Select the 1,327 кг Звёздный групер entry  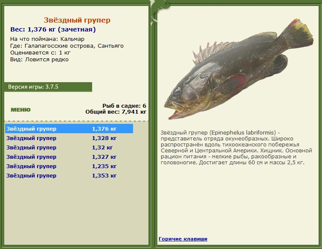coord(69,157)
